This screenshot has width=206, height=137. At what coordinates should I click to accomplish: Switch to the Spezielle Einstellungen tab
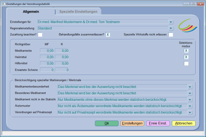pos(78,12)
